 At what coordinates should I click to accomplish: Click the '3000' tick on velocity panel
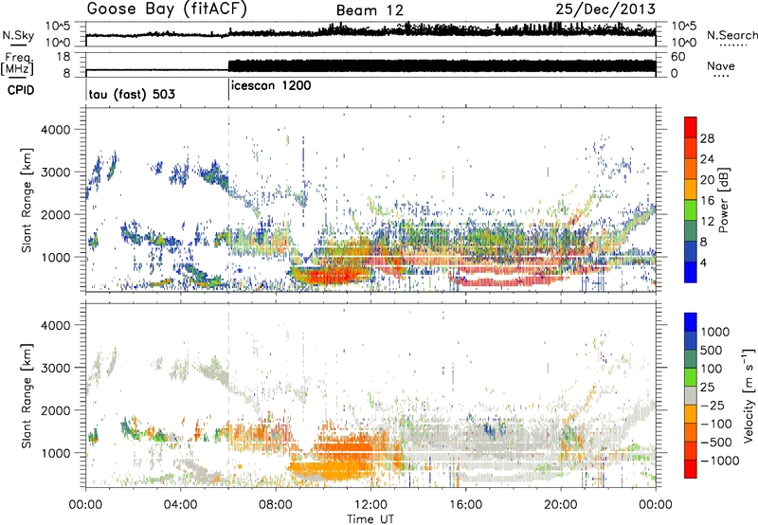coord(55,368)
